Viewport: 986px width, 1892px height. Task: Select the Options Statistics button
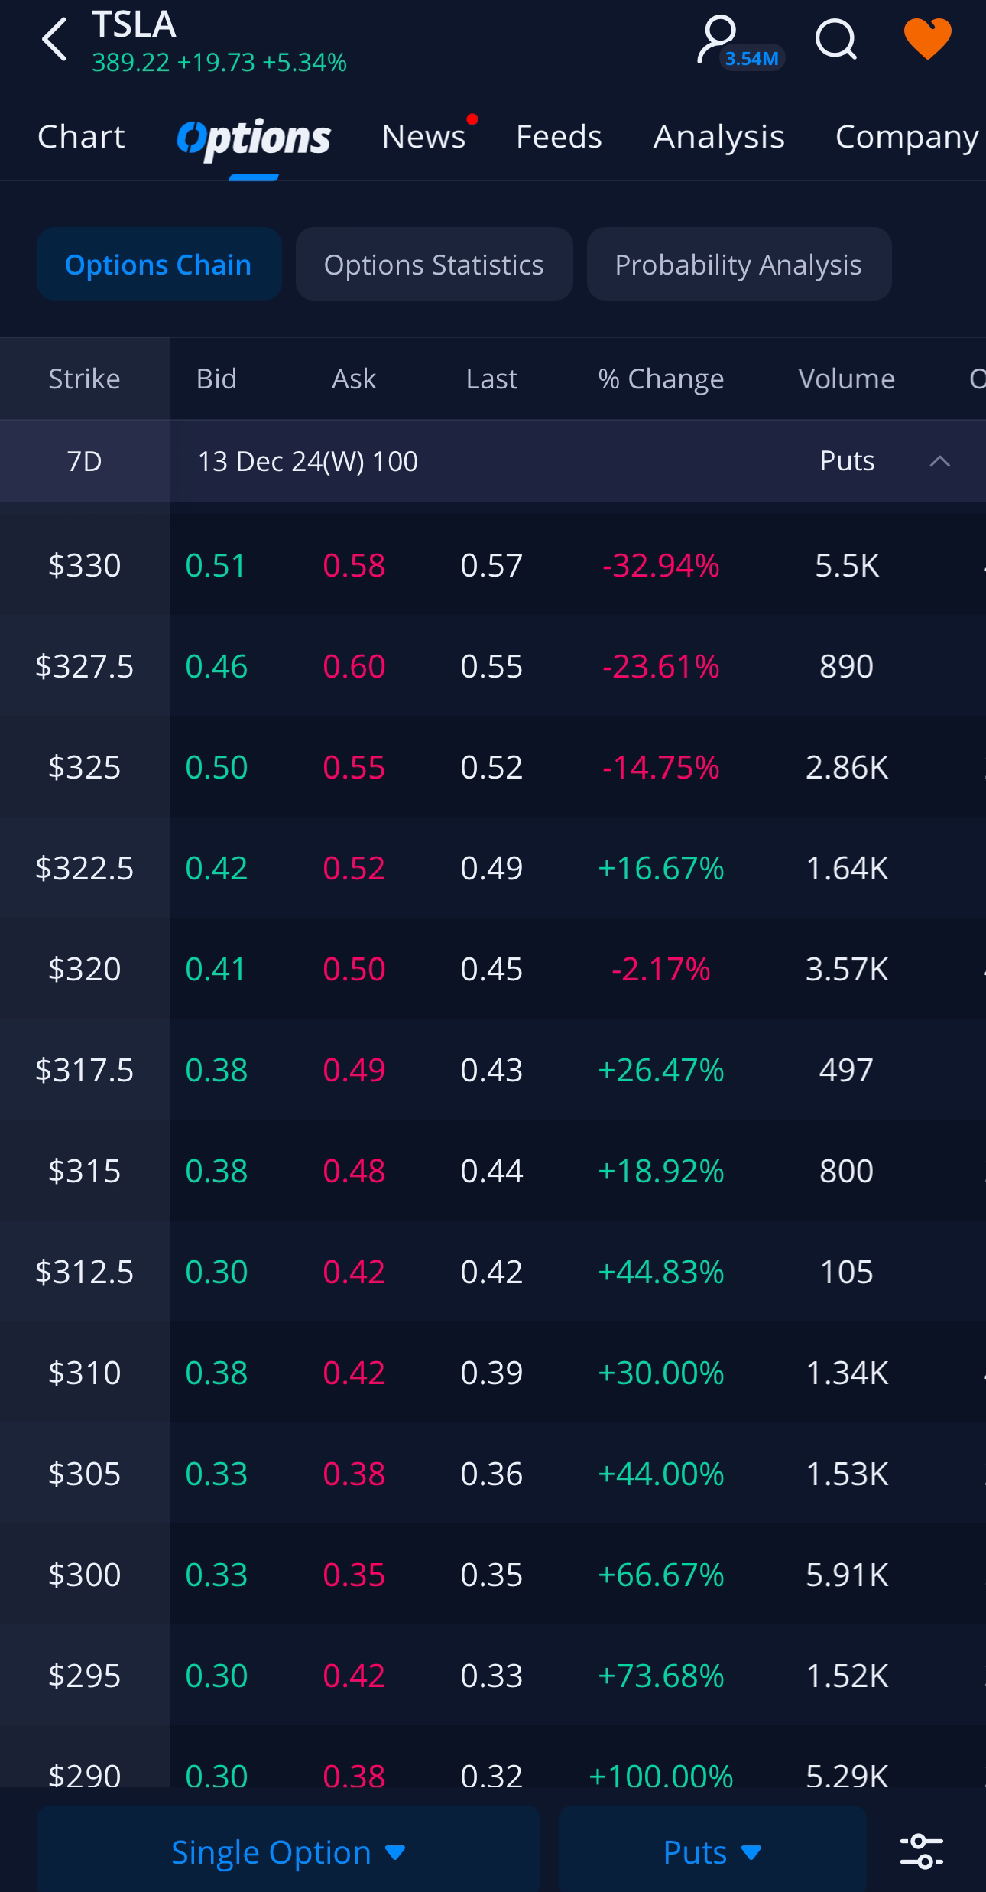(x=433, y=265)
